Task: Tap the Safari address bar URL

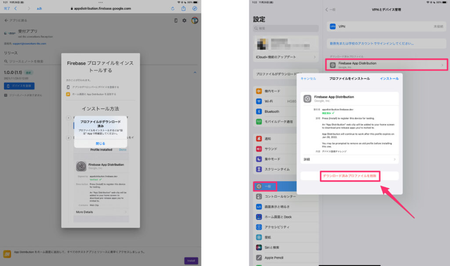Action: click(101, 9)
